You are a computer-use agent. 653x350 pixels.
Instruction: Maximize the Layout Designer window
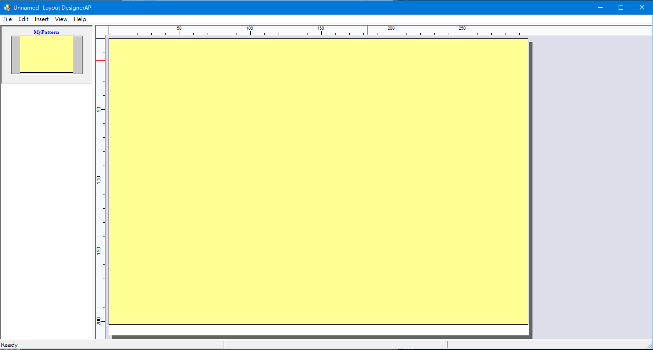pyautogui.click(x=621, y=7)
